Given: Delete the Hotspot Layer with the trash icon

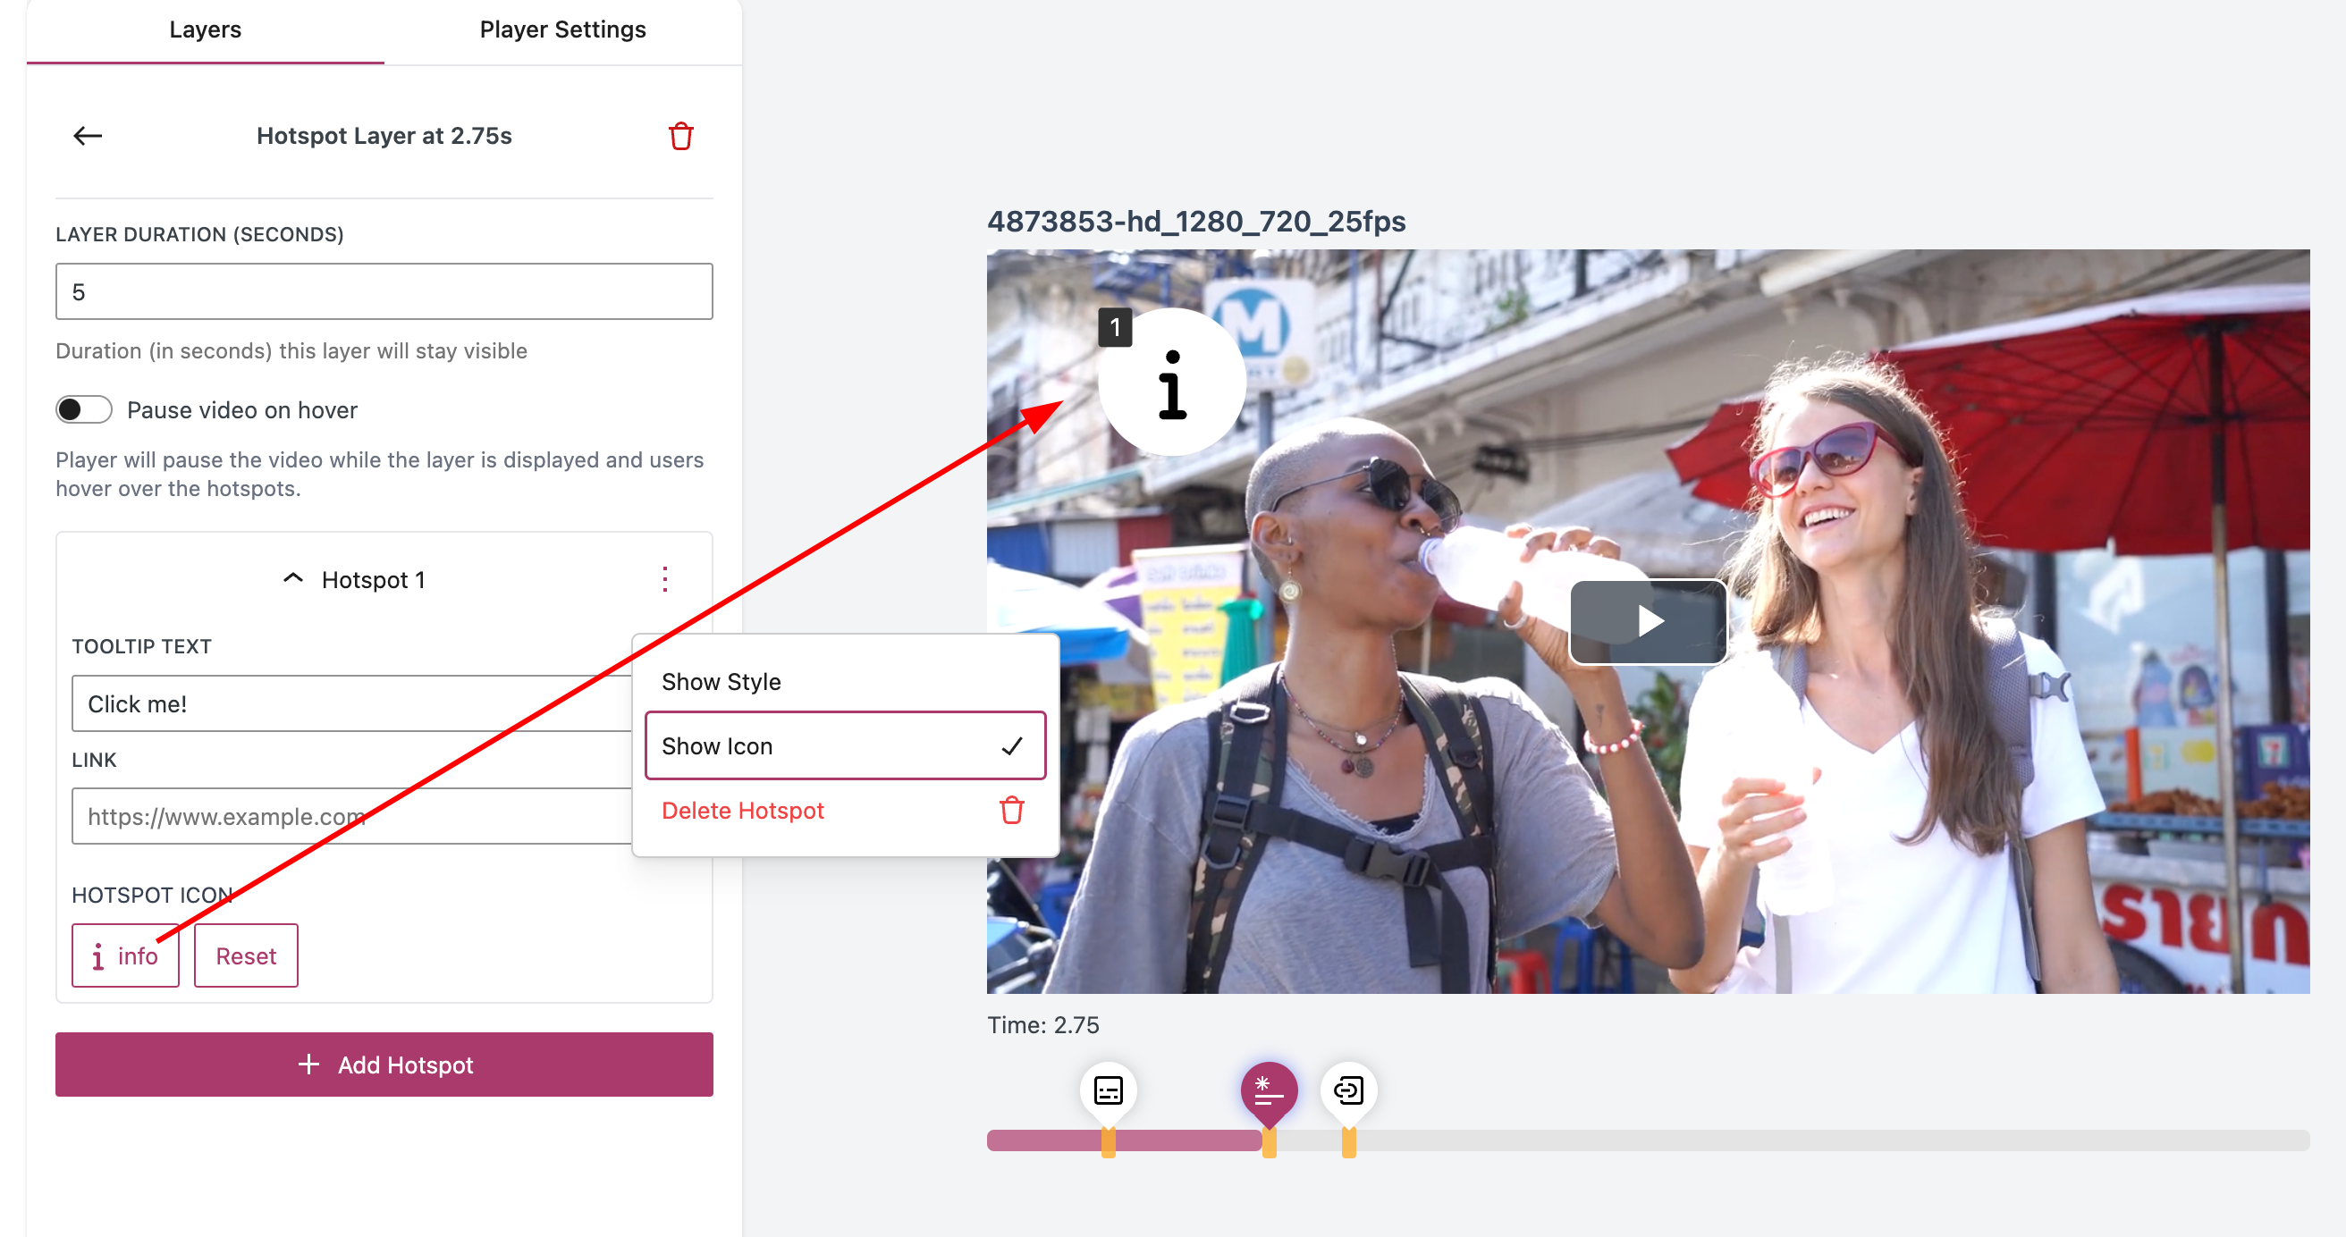Looking at the screenshot, I should click(x=680, y=136).
